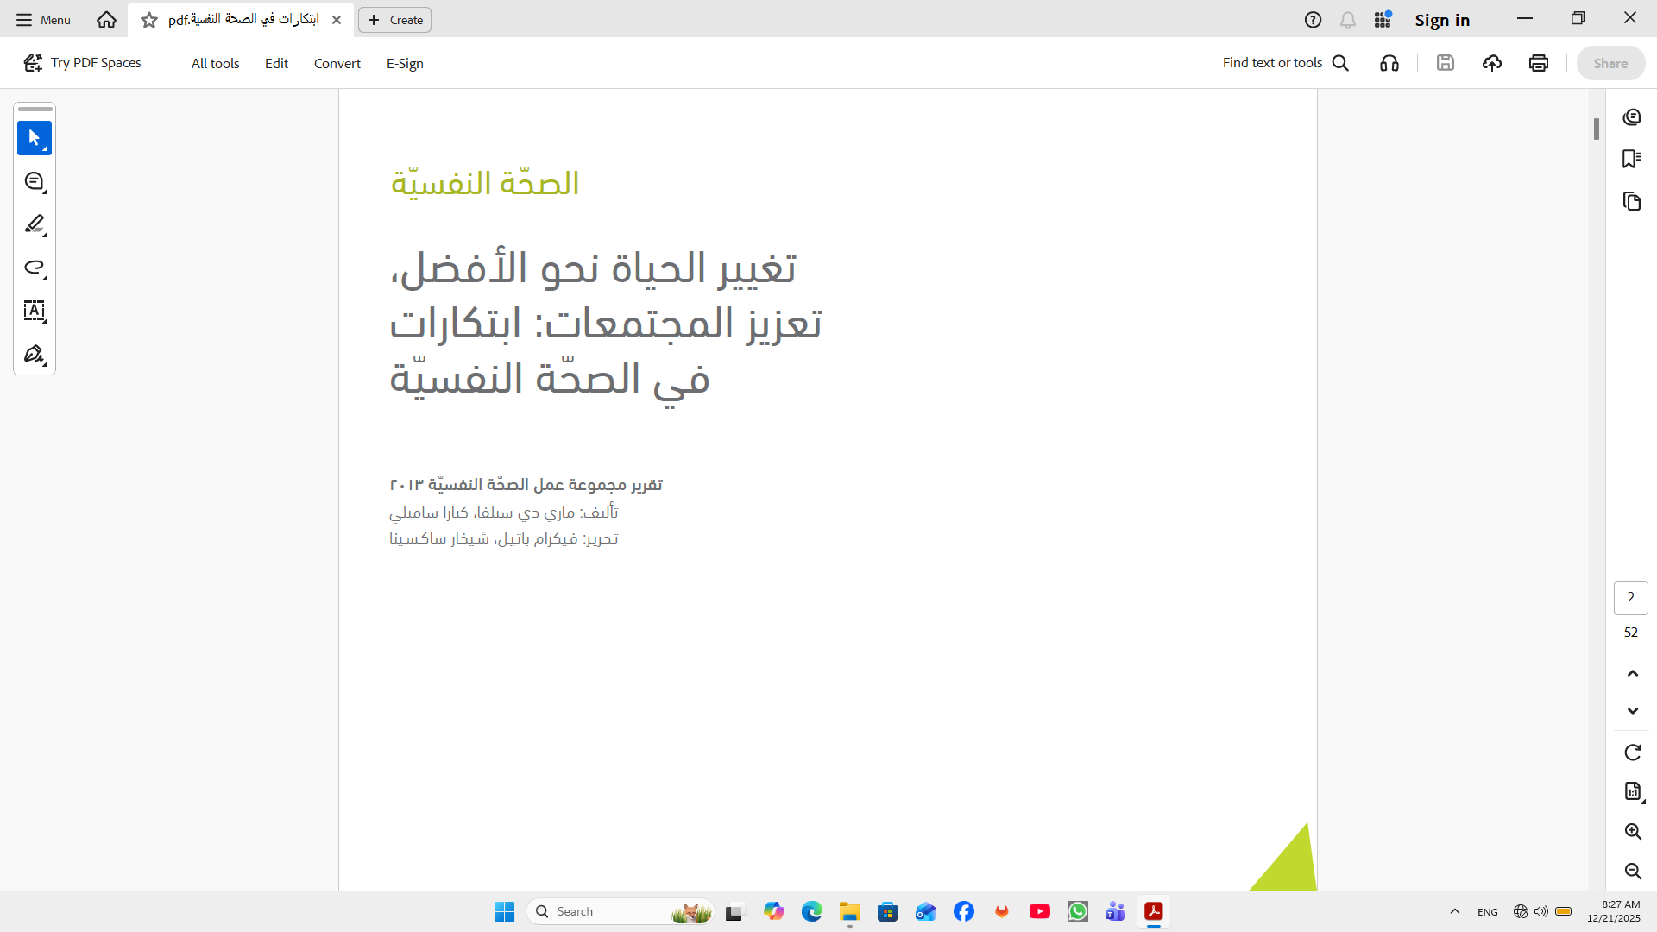This screenshot has height=932, width=1657.
Task: Open the page thumbnails panel
Action: 1631,201
